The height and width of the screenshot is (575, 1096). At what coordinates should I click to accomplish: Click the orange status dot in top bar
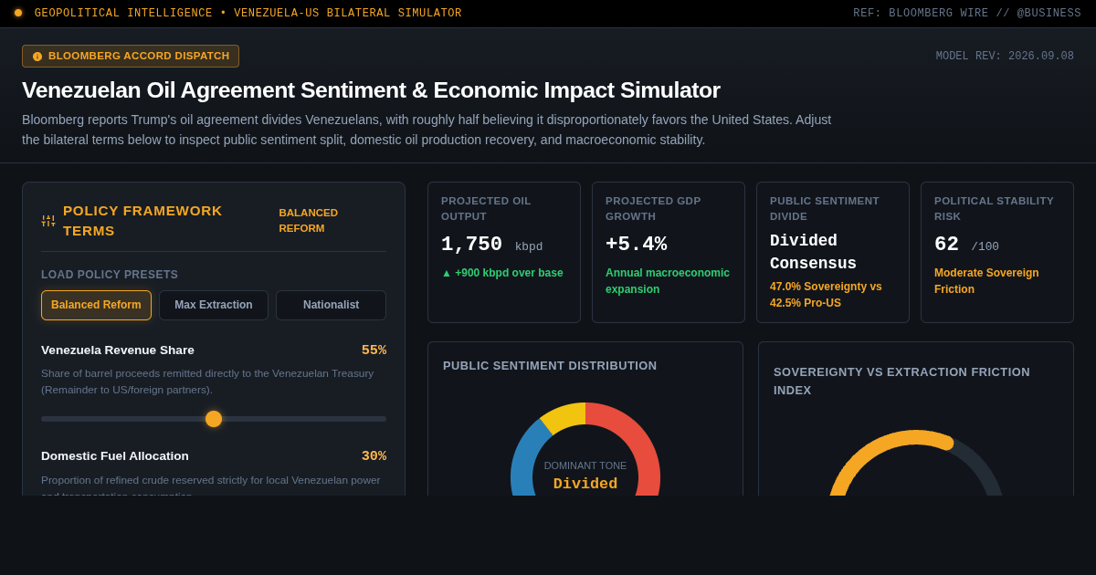point(18,13)
